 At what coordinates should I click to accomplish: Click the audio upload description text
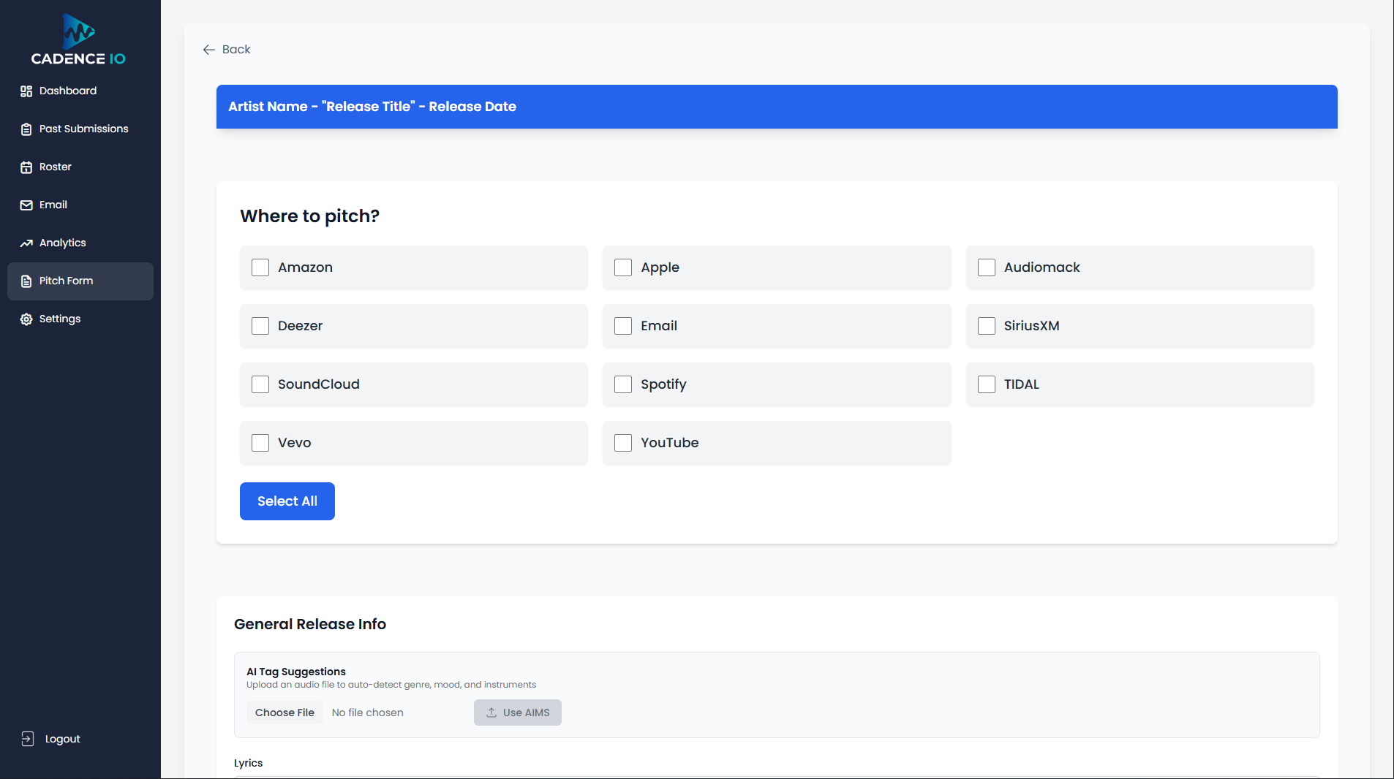[391, 685]
